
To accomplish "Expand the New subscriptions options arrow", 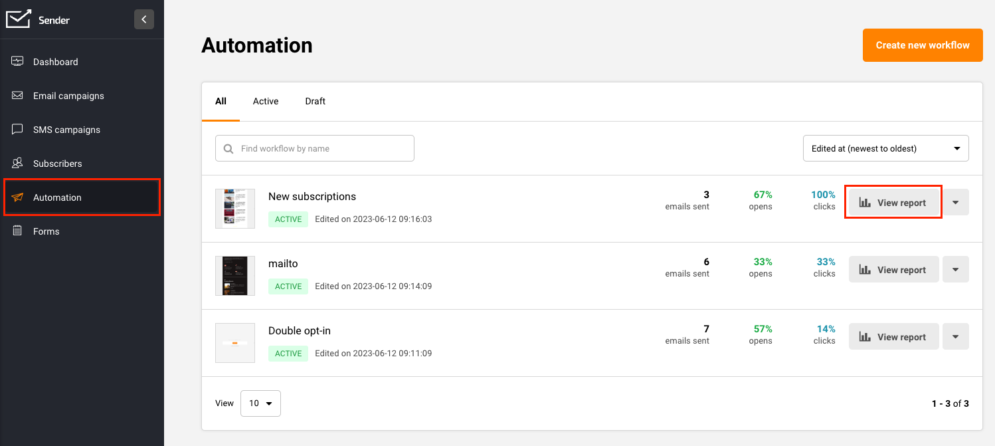I will 955,203.
